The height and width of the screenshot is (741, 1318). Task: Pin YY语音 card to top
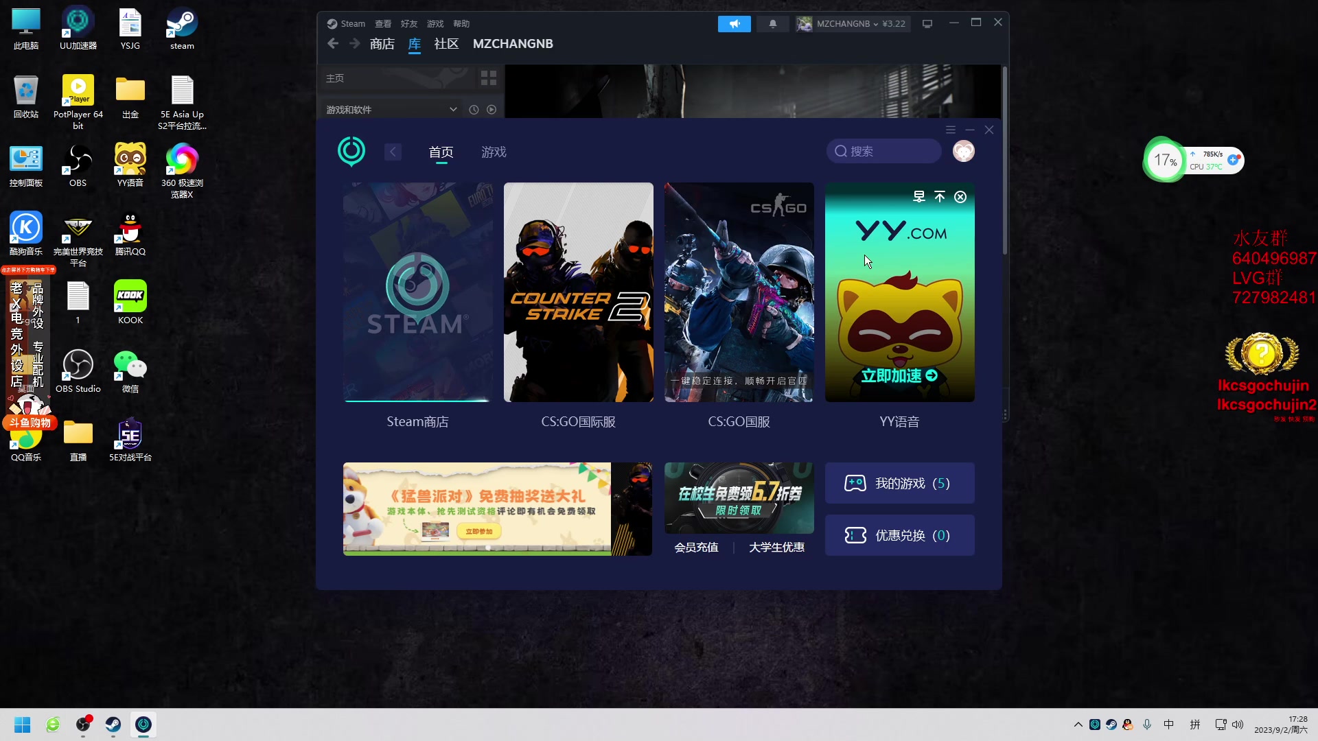940,197
